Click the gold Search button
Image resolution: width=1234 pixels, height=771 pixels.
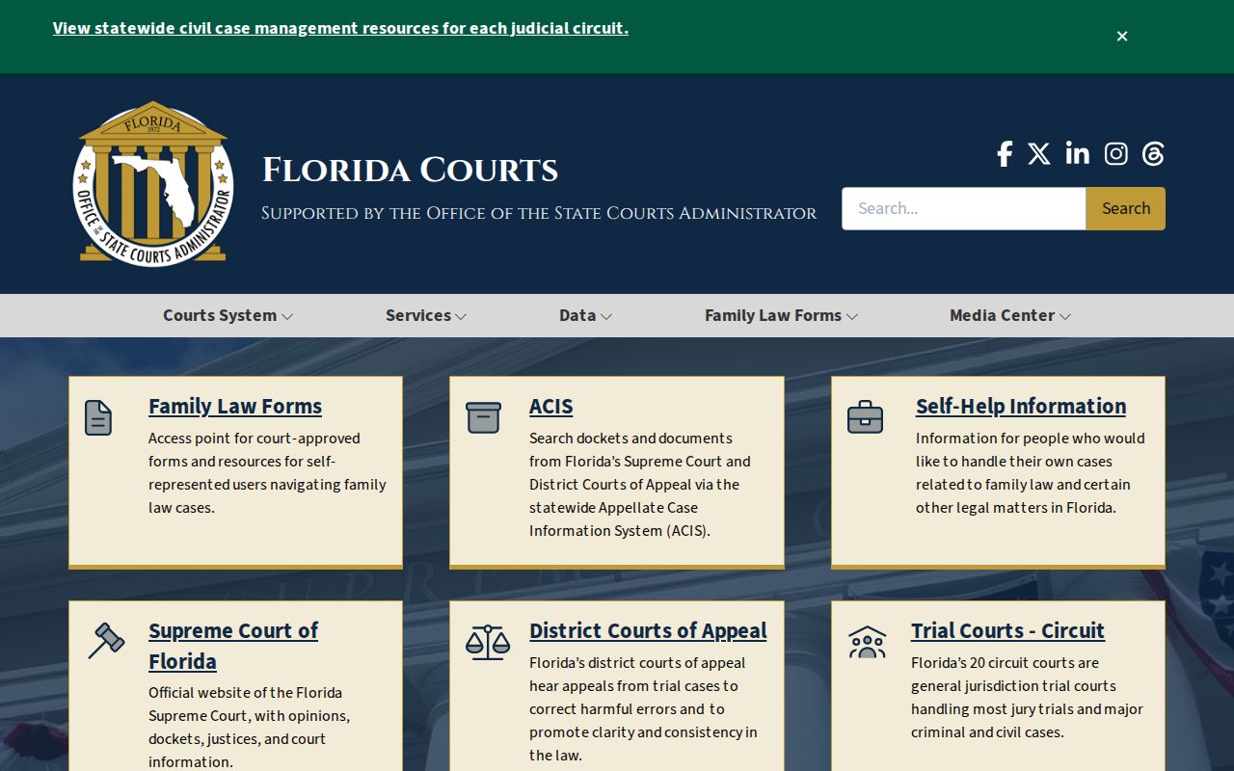point(1126,208)
